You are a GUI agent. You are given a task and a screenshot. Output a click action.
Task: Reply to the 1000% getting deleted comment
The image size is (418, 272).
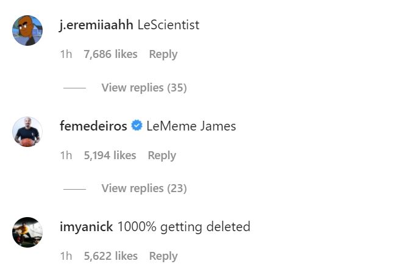pyautogui.click(x=163, y=256)
